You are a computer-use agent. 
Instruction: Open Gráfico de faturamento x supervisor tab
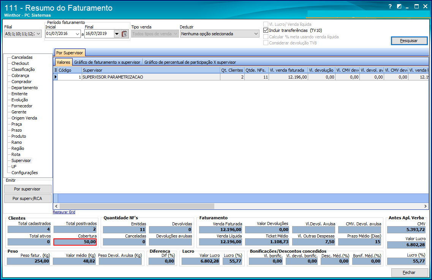(x=107, y=62)
